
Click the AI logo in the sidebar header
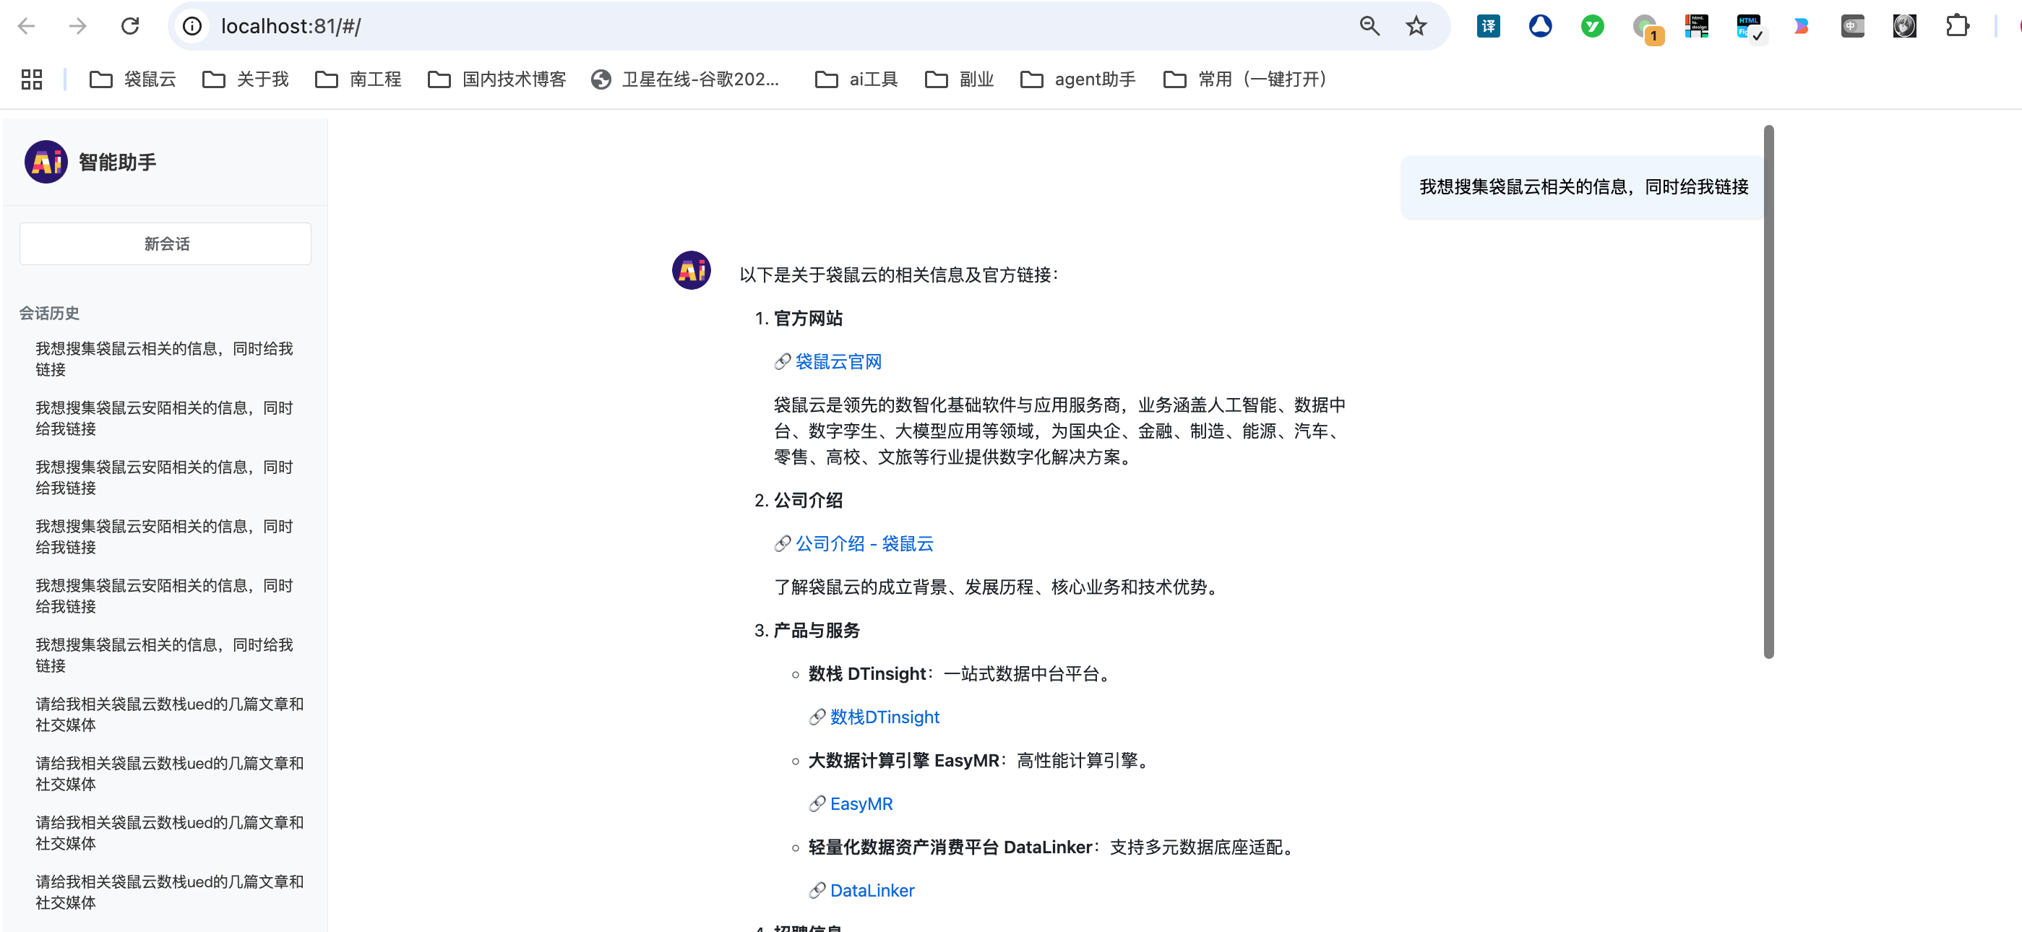[46, 163]
